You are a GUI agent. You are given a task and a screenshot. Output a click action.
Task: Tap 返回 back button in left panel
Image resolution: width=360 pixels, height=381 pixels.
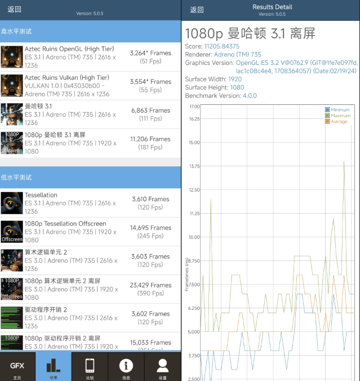[14, 9]
